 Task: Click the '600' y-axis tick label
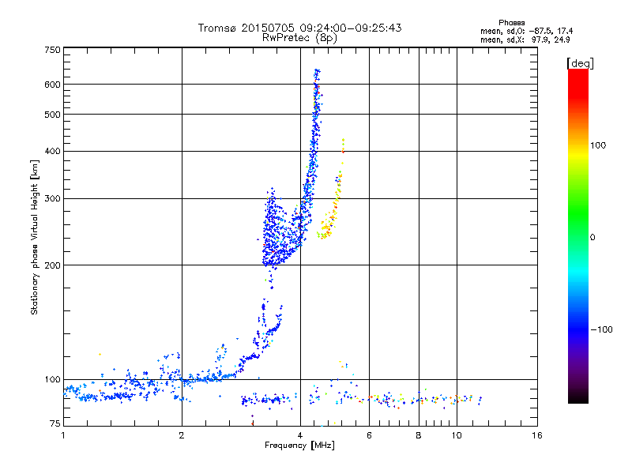[52, 85]
